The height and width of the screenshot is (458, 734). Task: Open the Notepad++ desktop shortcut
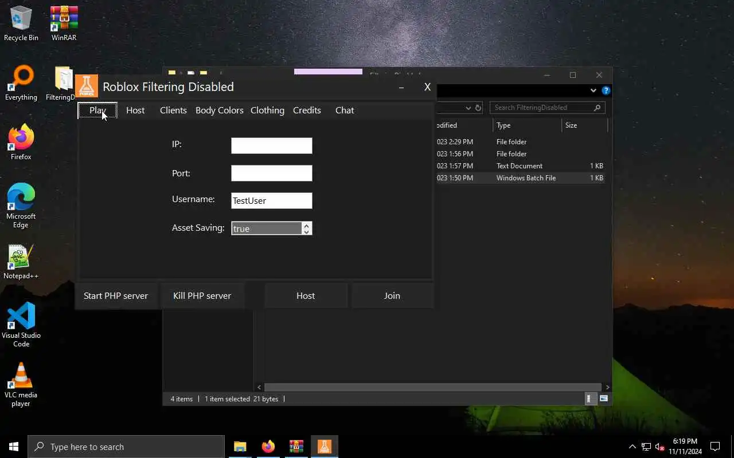[x=21, y=262]
